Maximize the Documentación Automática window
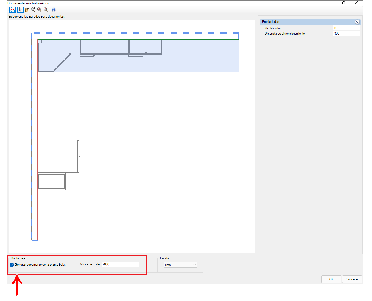The image size is (372, 301). pyautogui.click(x=344, y=3)
